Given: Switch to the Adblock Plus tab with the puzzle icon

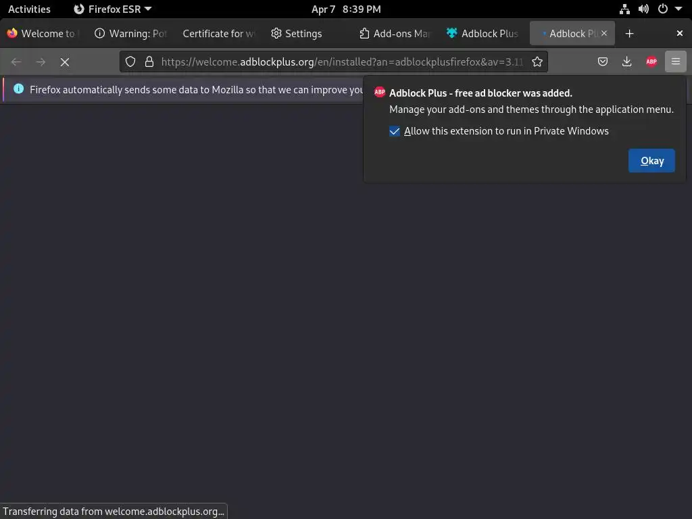Looking at the screenshot, I should tap(483, 34).
